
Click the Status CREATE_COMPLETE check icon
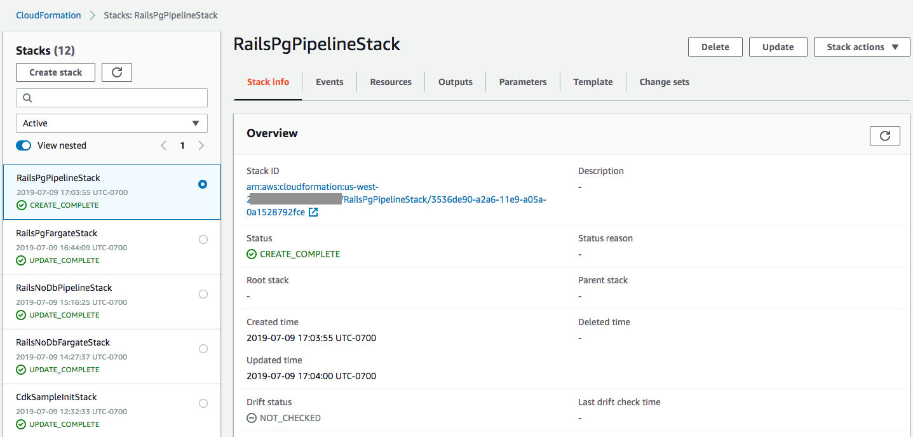252,254
